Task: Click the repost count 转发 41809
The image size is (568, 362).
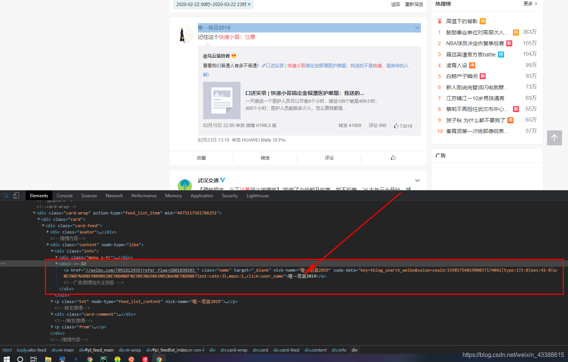Action: 350,126
